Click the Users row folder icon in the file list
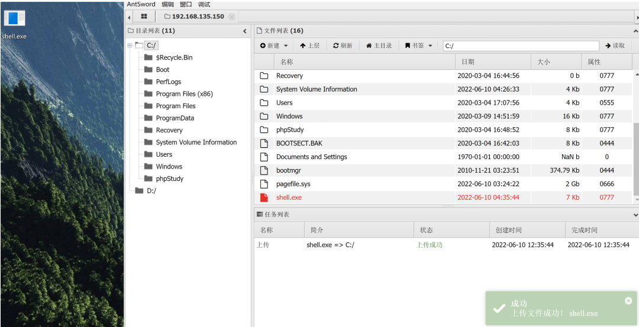Screen dimensions: 639x327 pyautogui.click(x=264, y=103)
